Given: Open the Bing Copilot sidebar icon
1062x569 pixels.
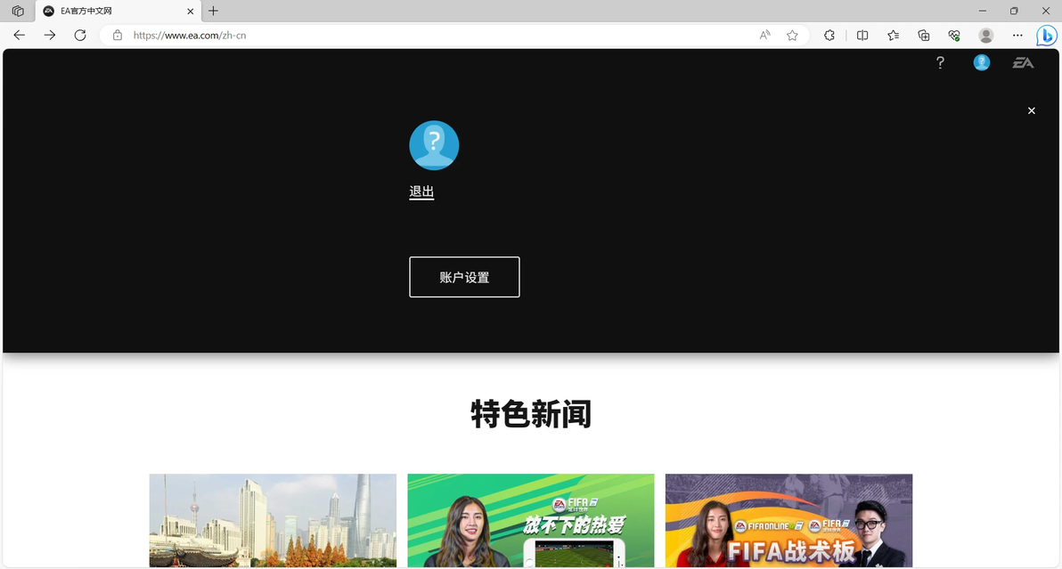Looking at the screenshot, I should [1047, 36].
